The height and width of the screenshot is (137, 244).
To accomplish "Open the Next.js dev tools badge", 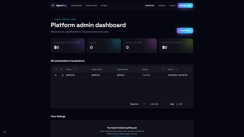I will pyautogui.click(x=5, y=132).
